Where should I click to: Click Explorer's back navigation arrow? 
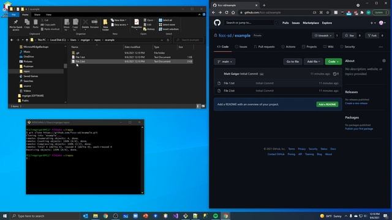12,40
